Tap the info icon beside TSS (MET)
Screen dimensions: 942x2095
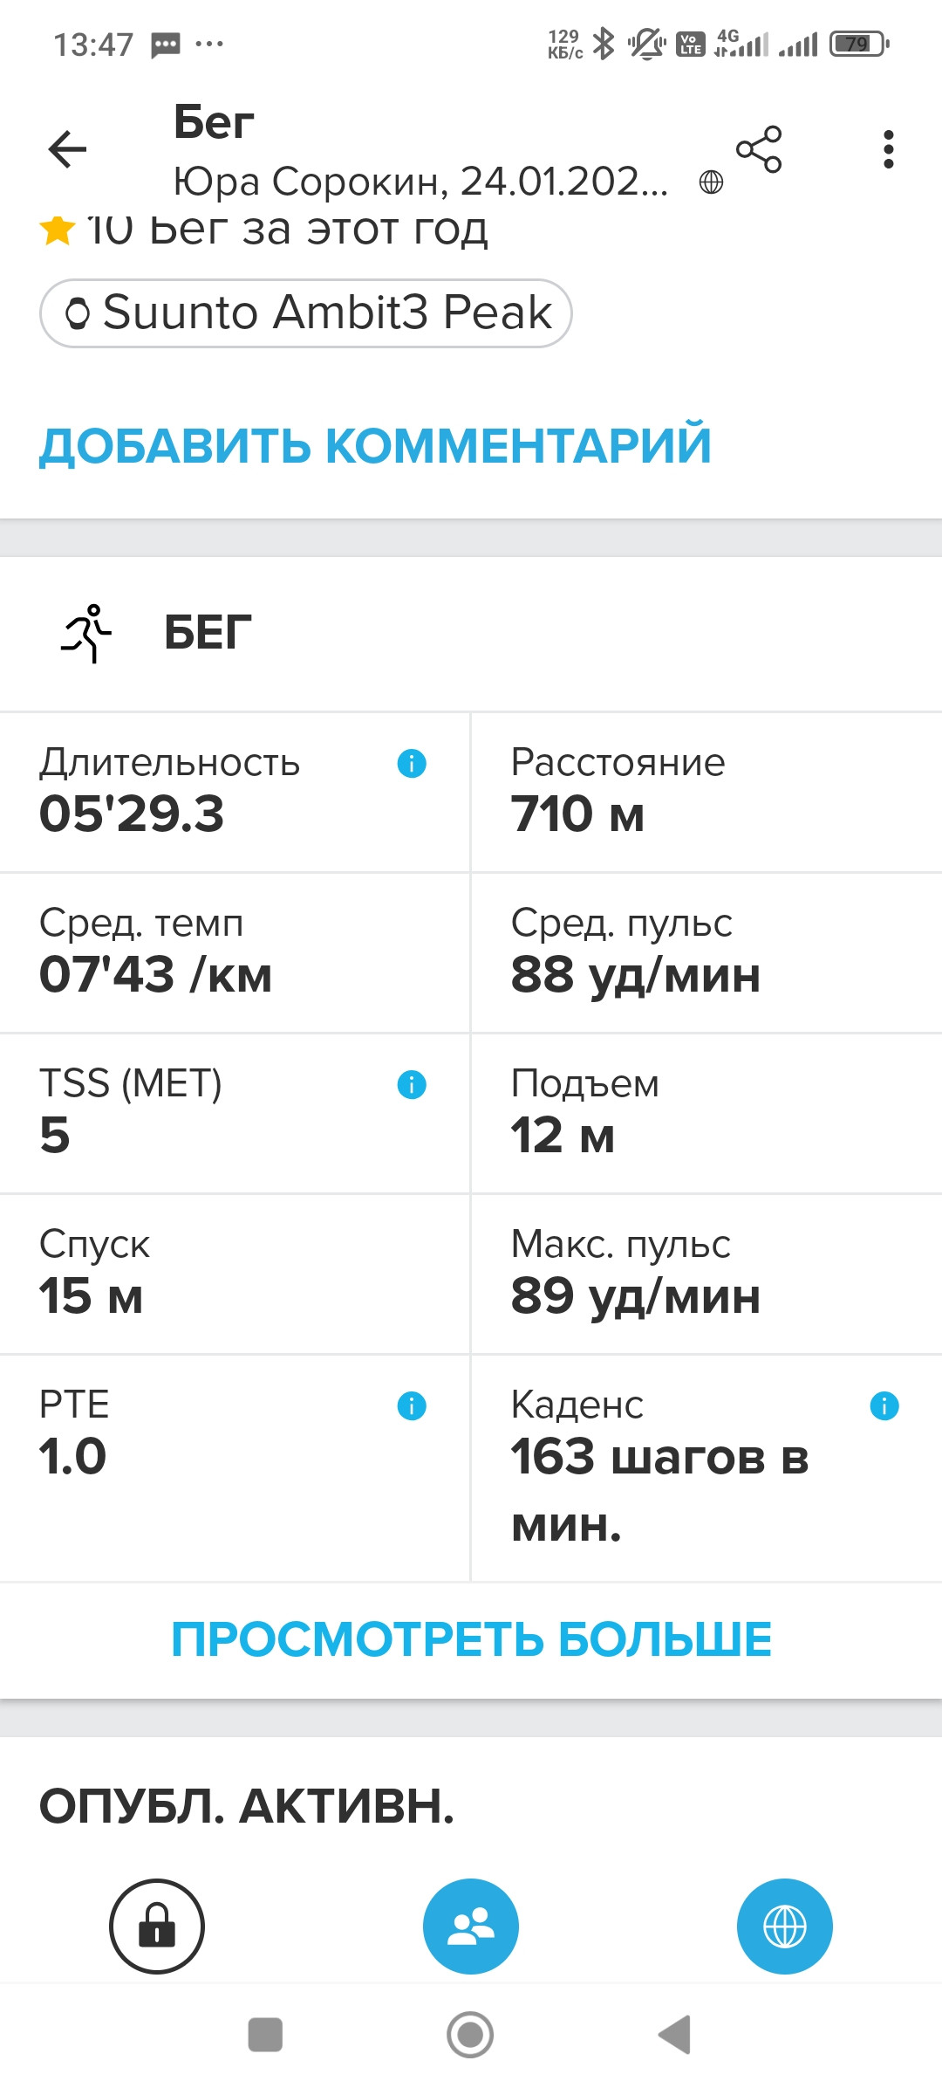point(412,1085)
